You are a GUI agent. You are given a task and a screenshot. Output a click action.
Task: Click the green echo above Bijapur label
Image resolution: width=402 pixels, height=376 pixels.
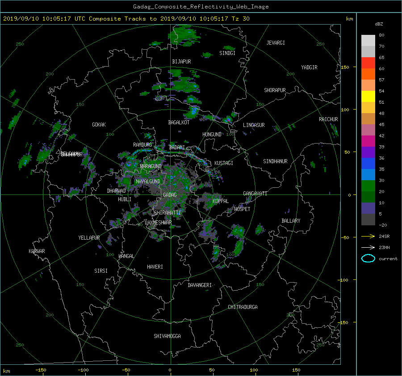(184, 36)
